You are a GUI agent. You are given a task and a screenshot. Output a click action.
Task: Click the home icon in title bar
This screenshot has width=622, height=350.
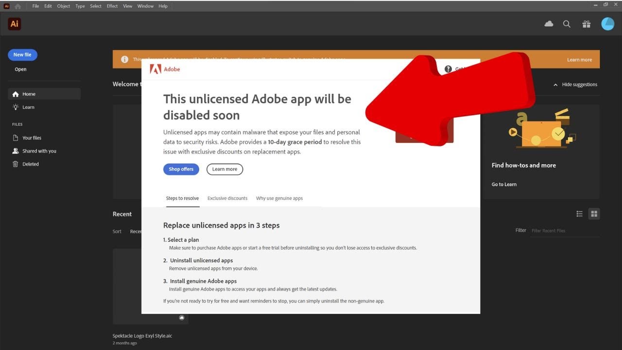pos(18,6)
